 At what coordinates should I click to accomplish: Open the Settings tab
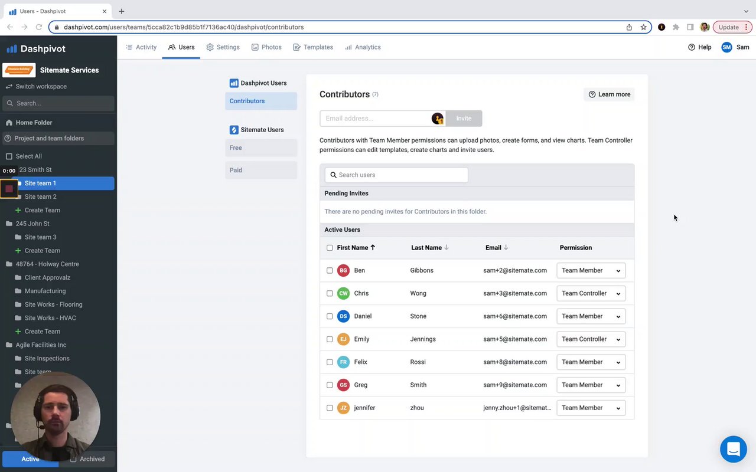point(223,47)
